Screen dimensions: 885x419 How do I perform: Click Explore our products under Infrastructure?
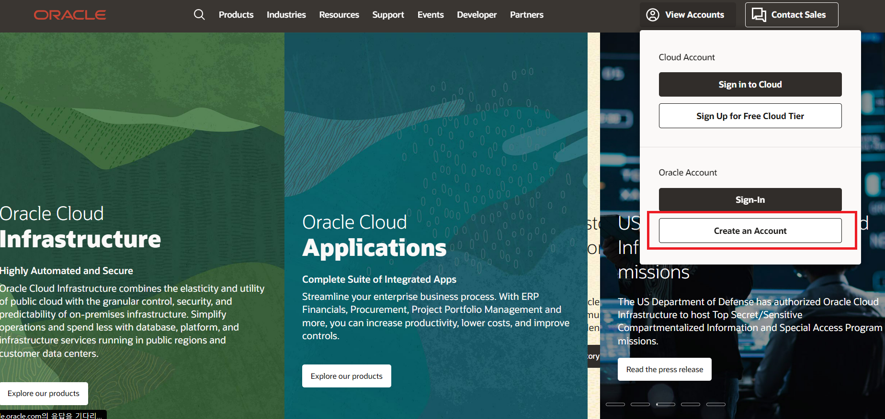point(44,393)
